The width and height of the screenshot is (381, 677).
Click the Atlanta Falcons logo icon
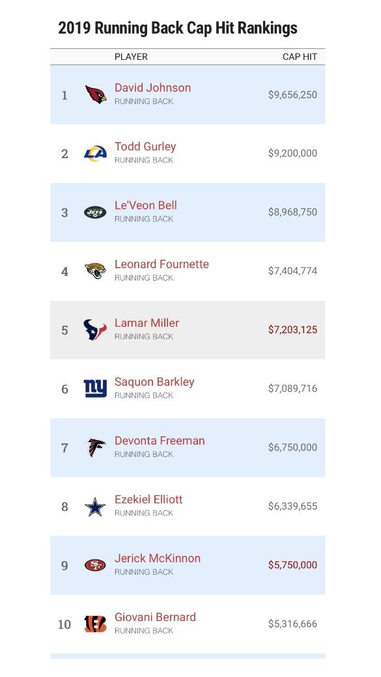[x=96, y=448]
